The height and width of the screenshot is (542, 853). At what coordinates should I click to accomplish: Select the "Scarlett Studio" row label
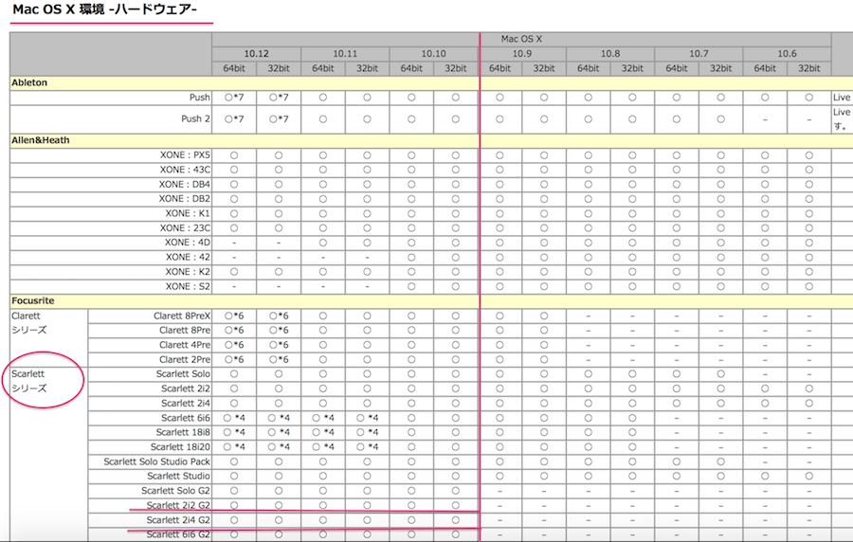pos(178,477)
